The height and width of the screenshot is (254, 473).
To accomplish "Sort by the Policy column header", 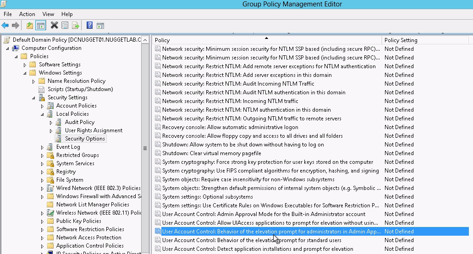I will click(x=267, y=40).
